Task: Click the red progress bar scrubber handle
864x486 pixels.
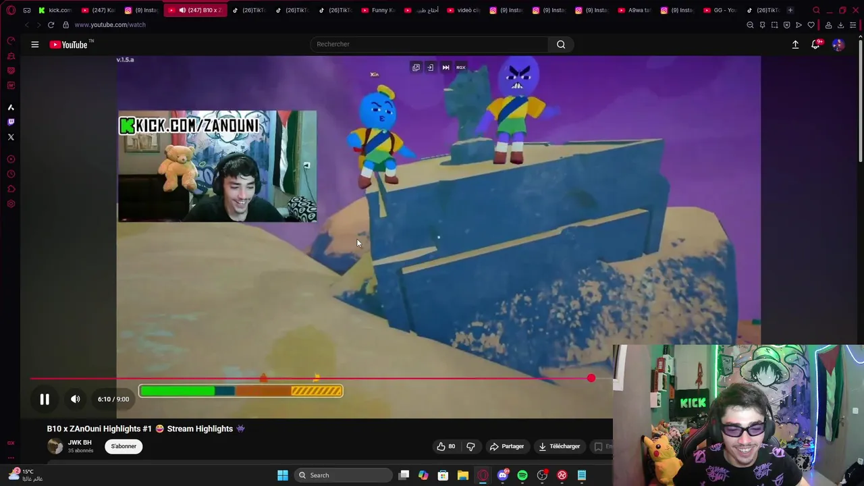Action: tap(591, 378)
